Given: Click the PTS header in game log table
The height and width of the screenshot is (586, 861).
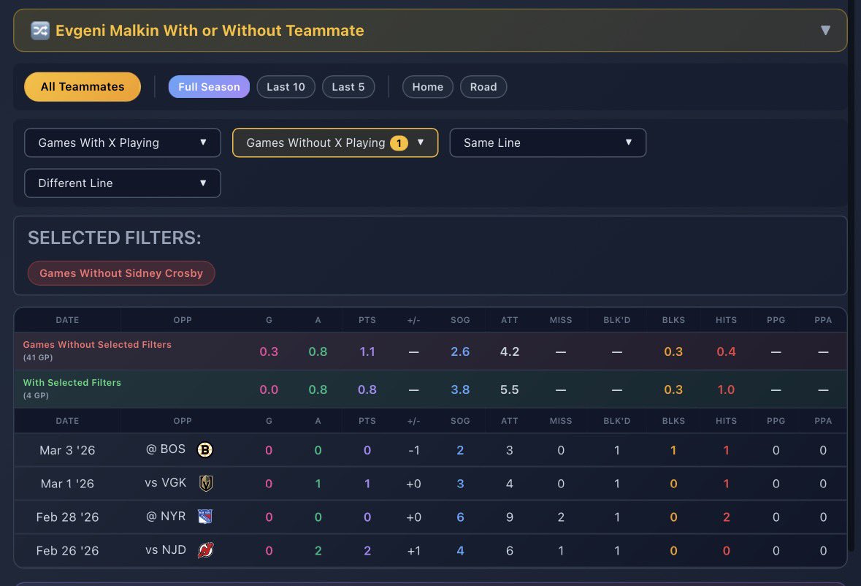Looking at the screenshot, I should pos(367,421).
